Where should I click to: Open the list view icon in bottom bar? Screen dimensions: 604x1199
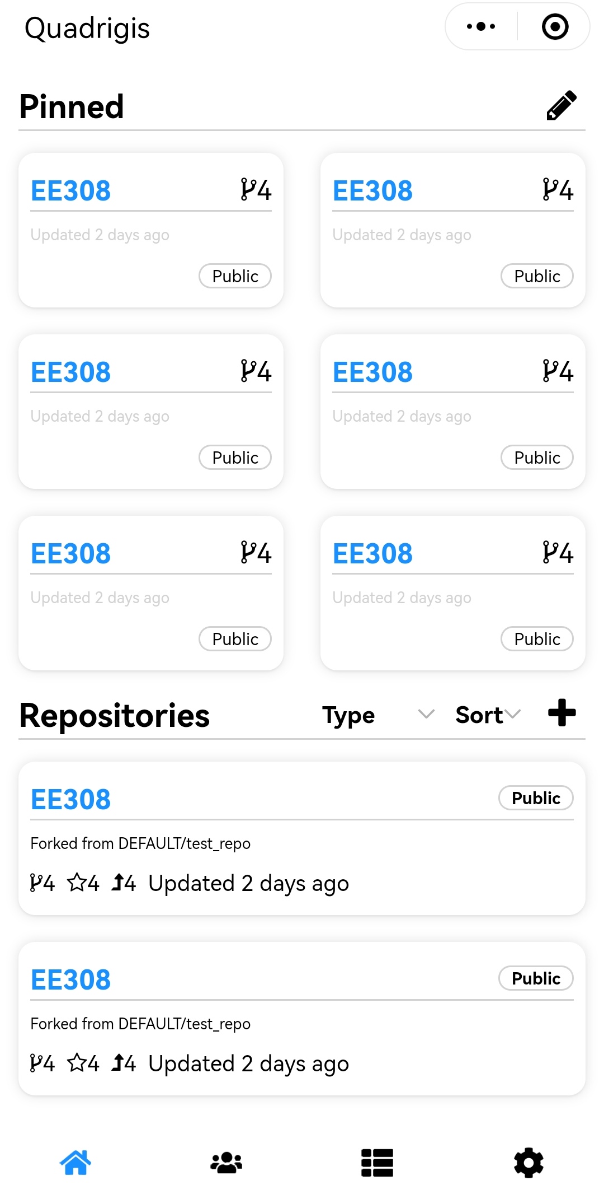[377, 1163]
